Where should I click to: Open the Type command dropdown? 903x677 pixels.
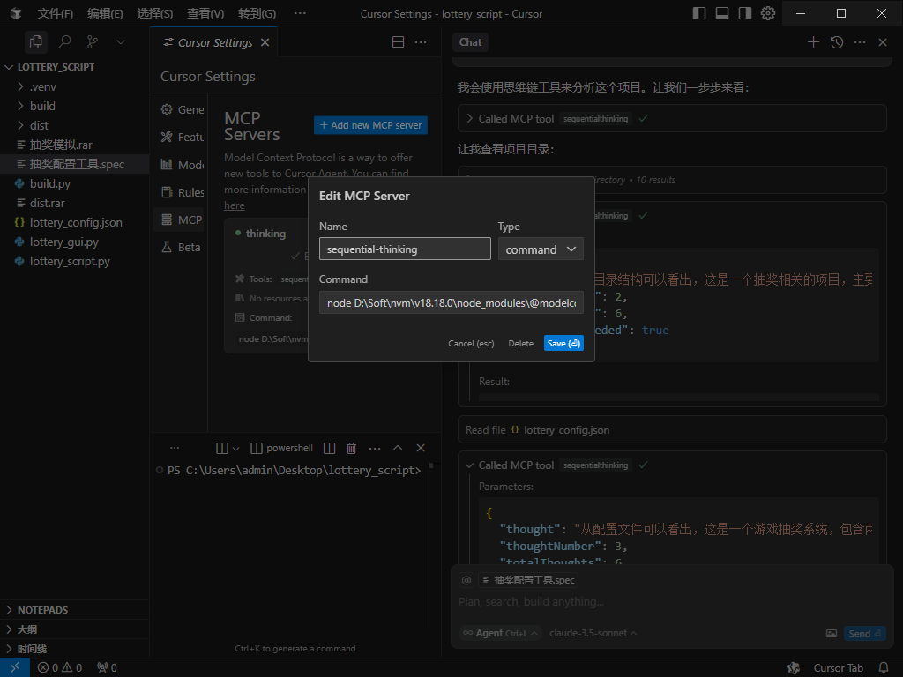pos(541,249)
